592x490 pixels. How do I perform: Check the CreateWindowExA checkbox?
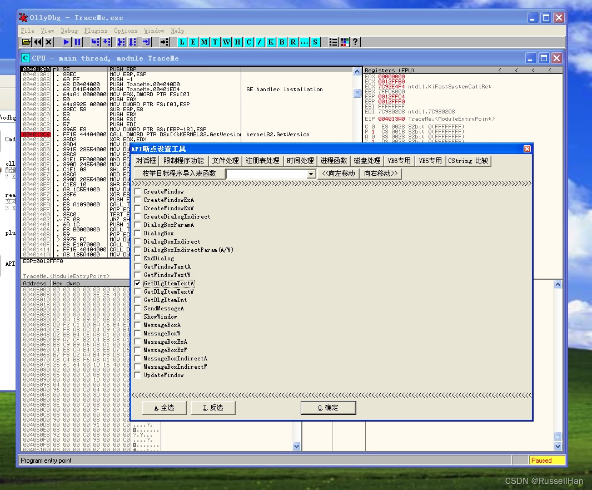(137, 200)
